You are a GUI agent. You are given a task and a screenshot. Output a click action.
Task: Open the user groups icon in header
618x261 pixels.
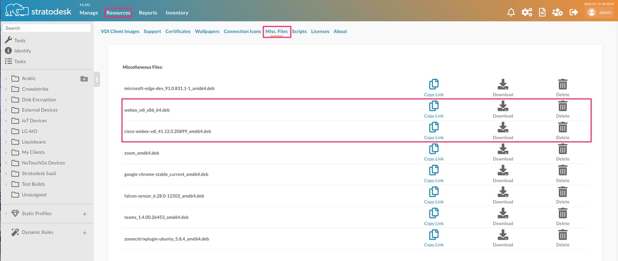(x=557, y=13)
